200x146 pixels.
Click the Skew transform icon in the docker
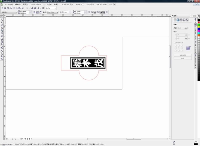[187, 20]
